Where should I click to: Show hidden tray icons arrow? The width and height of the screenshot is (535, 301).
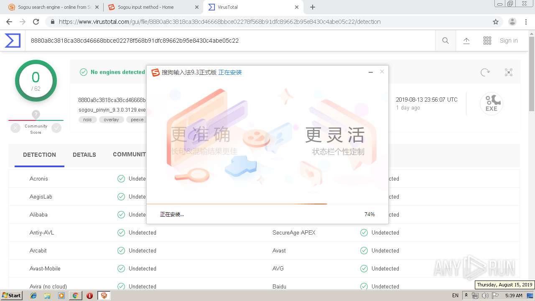[466, 296]
